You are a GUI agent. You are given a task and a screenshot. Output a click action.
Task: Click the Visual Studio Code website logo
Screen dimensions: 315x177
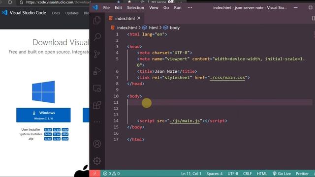coord(4,13)
